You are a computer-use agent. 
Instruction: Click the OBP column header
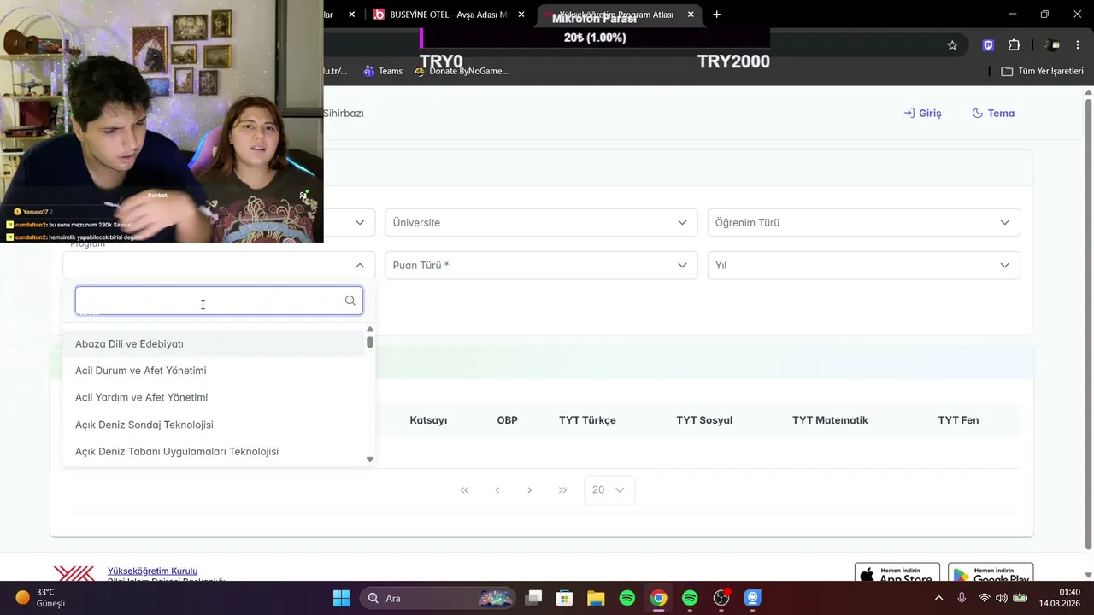coord(508,420)
